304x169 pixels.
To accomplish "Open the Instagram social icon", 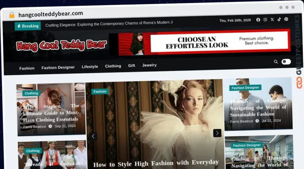I will point(265,20).
